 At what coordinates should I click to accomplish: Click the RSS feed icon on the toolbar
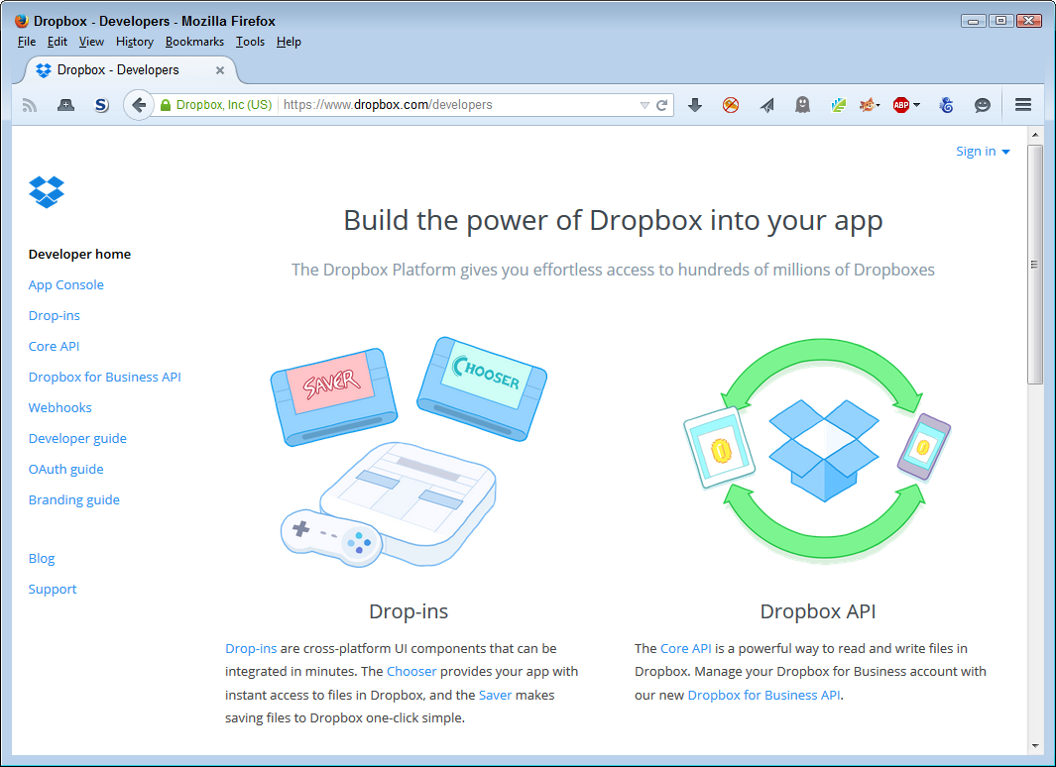coord(29,104)
